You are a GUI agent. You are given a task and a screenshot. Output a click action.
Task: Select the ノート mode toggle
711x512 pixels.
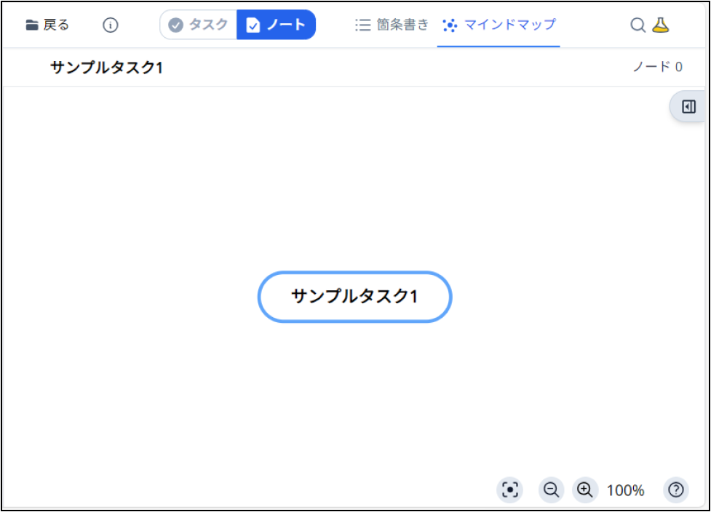(x=276, y=25)
